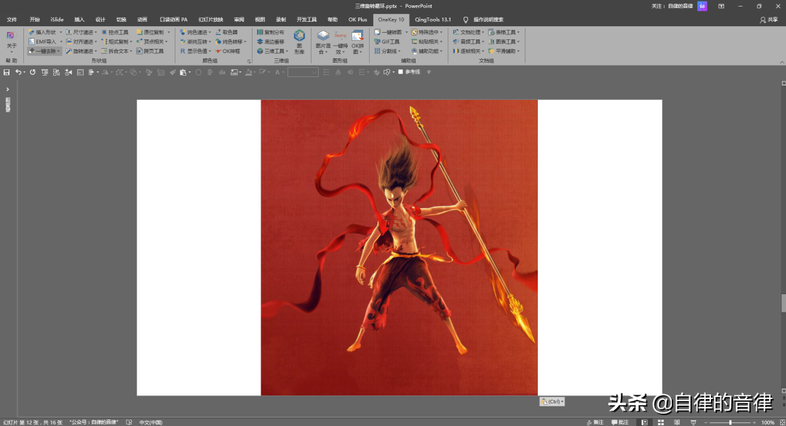
Task: Open the paste options (Ctrl) button
Action: pos(552,401)
